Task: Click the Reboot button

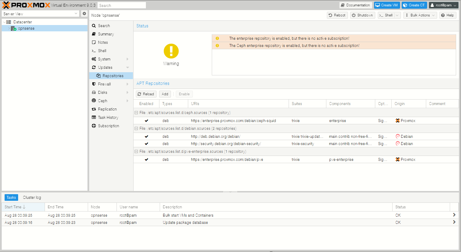Action: pos(337,15)
